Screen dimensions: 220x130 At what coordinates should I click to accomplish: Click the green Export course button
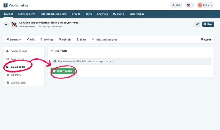pos(63,71)
